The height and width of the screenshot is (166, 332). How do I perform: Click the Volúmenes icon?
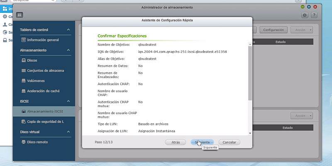point(24,81)
